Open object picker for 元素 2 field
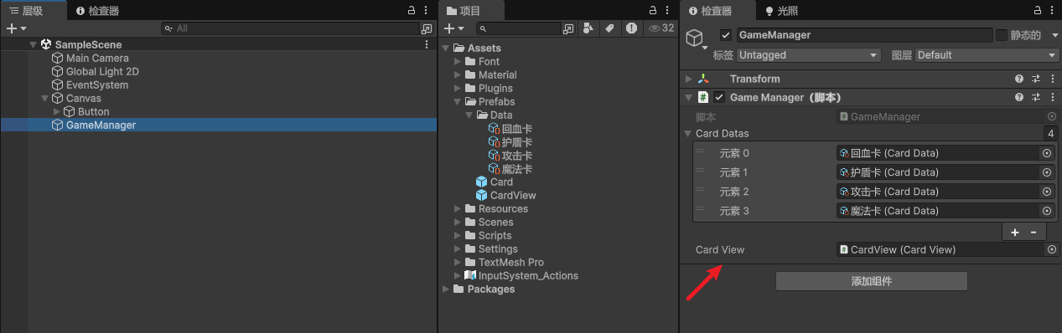1062x333 pixels. 1047,192
